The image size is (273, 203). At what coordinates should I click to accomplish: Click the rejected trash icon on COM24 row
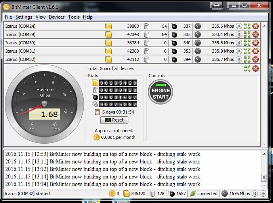pos(146,26)
